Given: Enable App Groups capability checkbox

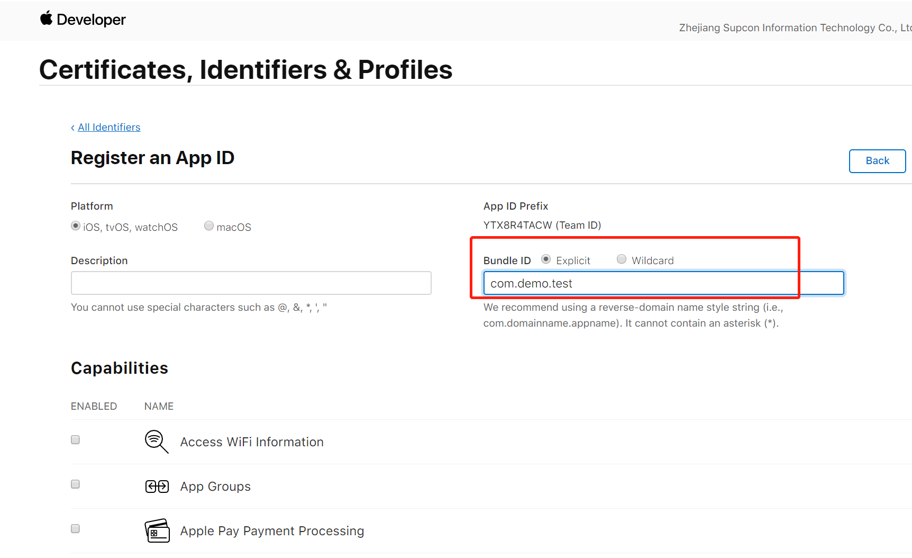Looking at the screenshot, I should 76,484.
